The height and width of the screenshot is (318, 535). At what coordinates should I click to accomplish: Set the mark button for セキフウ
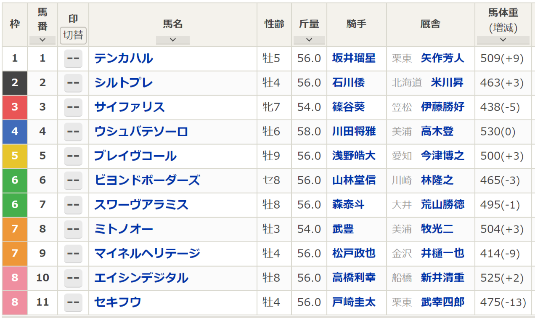tap(73, 302)
